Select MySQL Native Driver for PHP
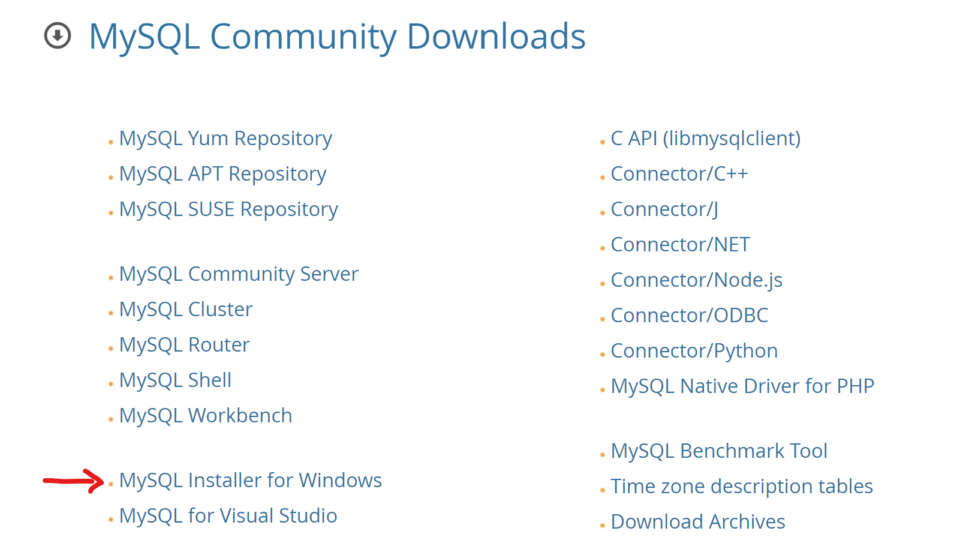 pyautogui.click(x=742, y=386)
